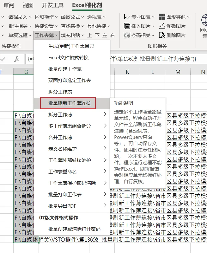
Task: Expand the 合并工作薄 submenu
Action: pos(72,138)
